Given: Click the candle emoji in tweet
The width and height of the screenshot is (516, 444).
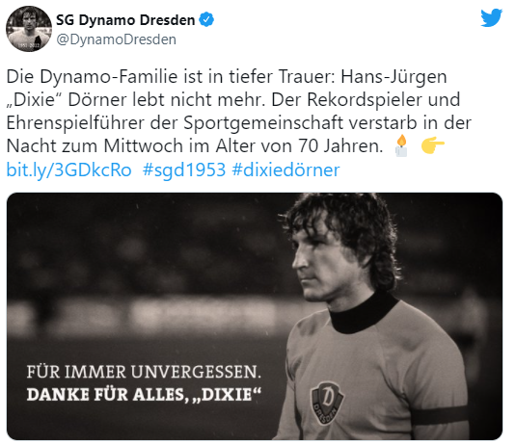Looking at the screenshot, I should click(x=401, y=145).
